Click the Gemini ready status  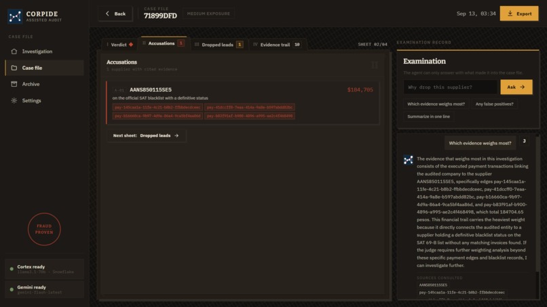[44, 289]
